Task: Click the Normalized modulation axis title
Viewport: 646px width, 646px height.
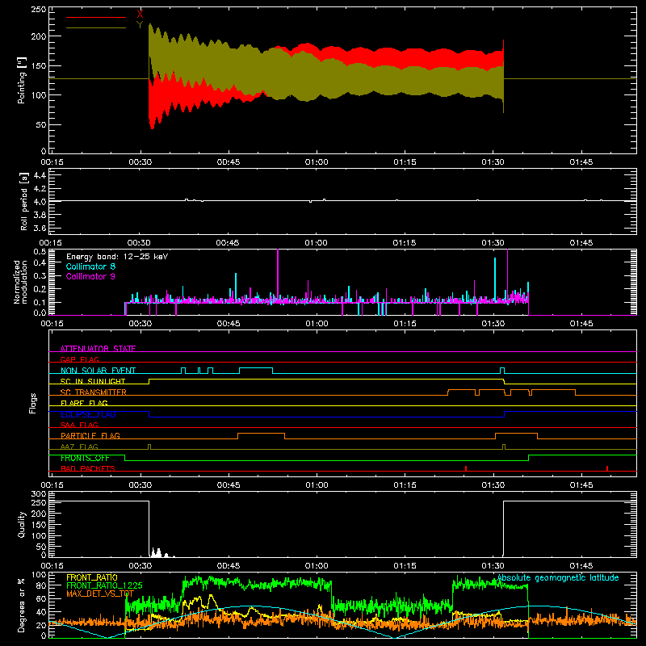Action: coord(19,282)
